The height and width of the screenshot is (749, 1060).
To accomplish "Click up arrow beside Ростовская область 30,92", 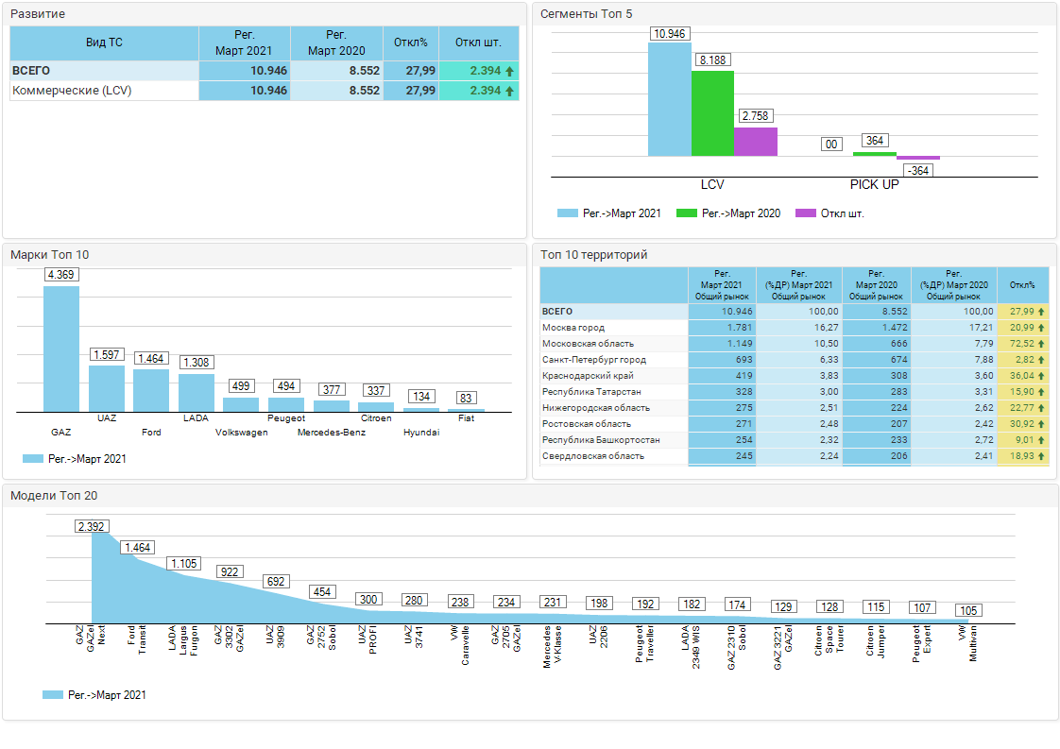I will click(x=1041, y=424).
